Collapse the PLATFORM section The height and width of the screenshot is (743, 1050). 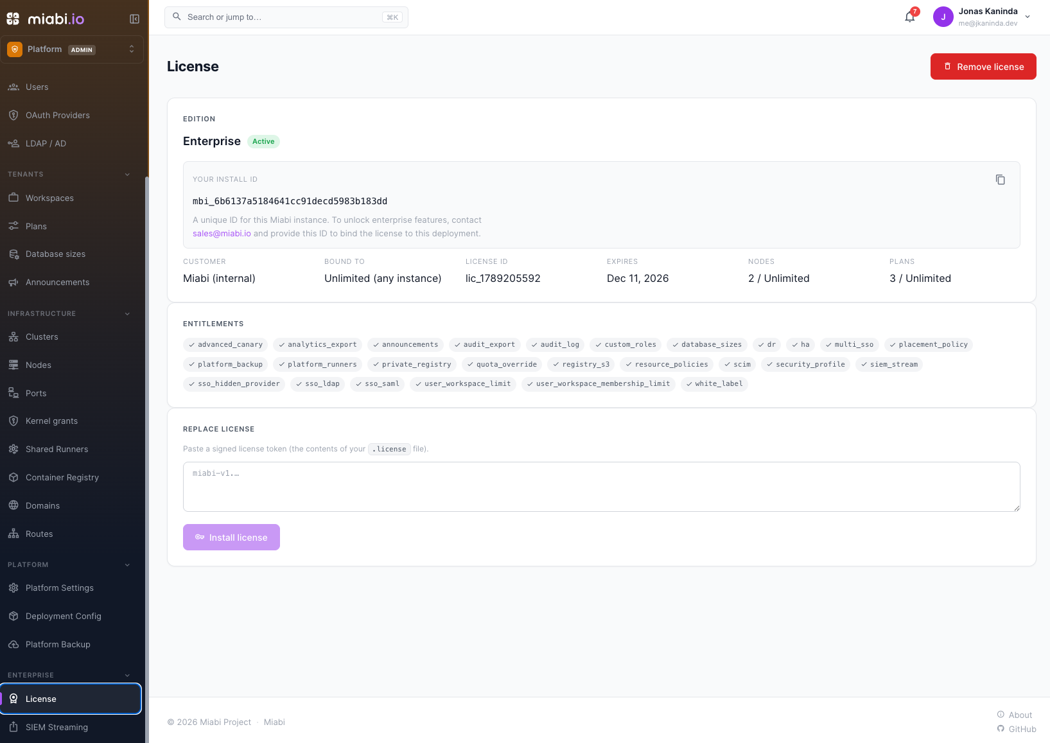tap(127, 565)
